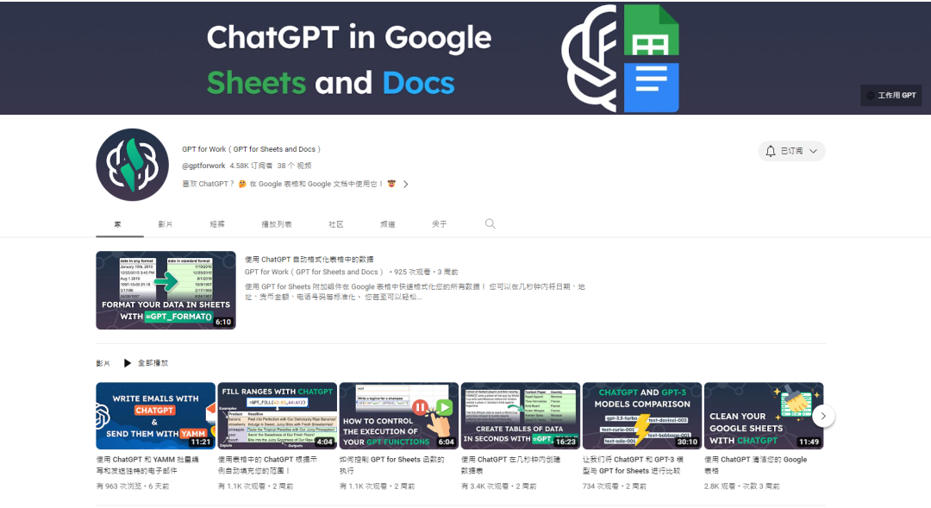Open featured video title about ChatGPT 自动格式化
Screen dimensions: 931x508
[309, 259]
